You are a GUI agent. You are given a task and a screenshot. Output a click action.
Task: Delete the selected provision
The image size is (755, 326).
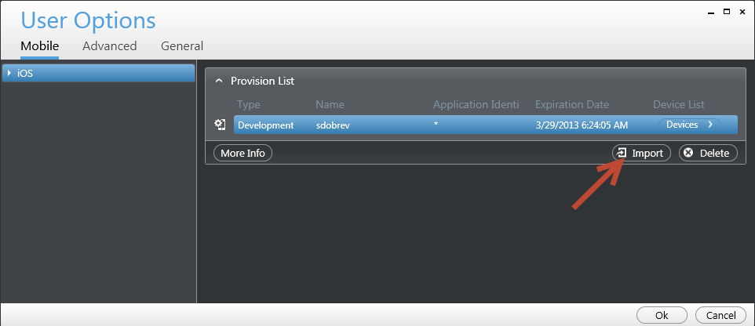click(x=707, y=153)
